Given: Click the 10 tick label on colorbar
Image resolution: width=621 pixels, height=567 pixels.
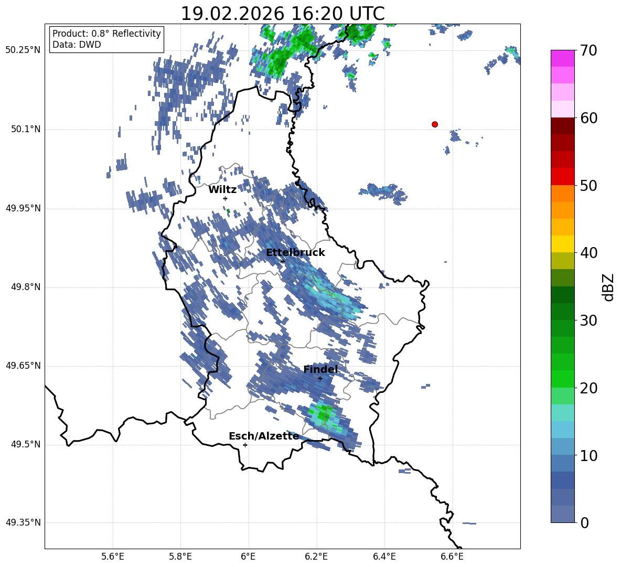Looking at the screenshot, I should (588, 456).
